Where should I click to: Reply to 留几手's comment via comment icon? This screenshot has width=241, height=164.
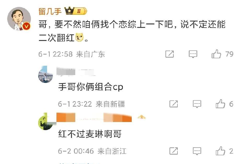coord(193,54)
